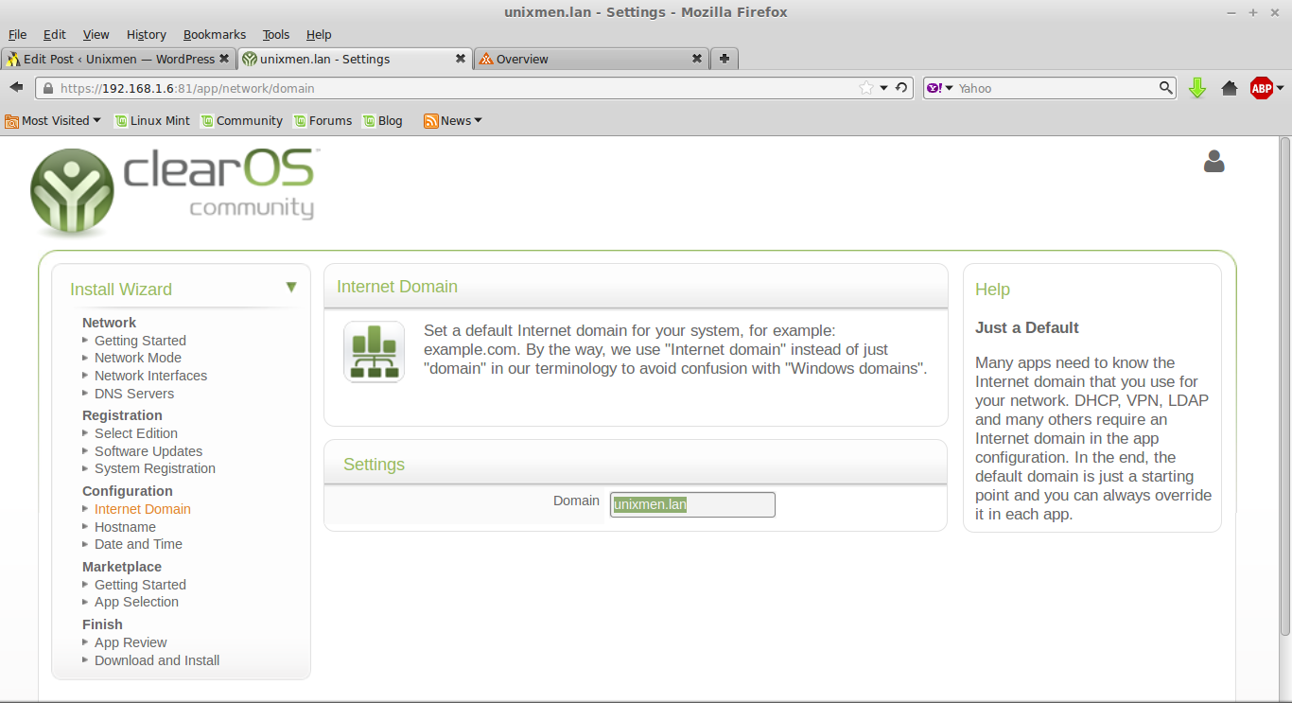
Task: Open the Help menu
Action: point(319,34)
